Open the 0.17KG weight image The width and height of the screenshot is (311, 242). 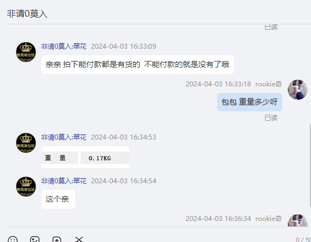[x=85, y=157]
